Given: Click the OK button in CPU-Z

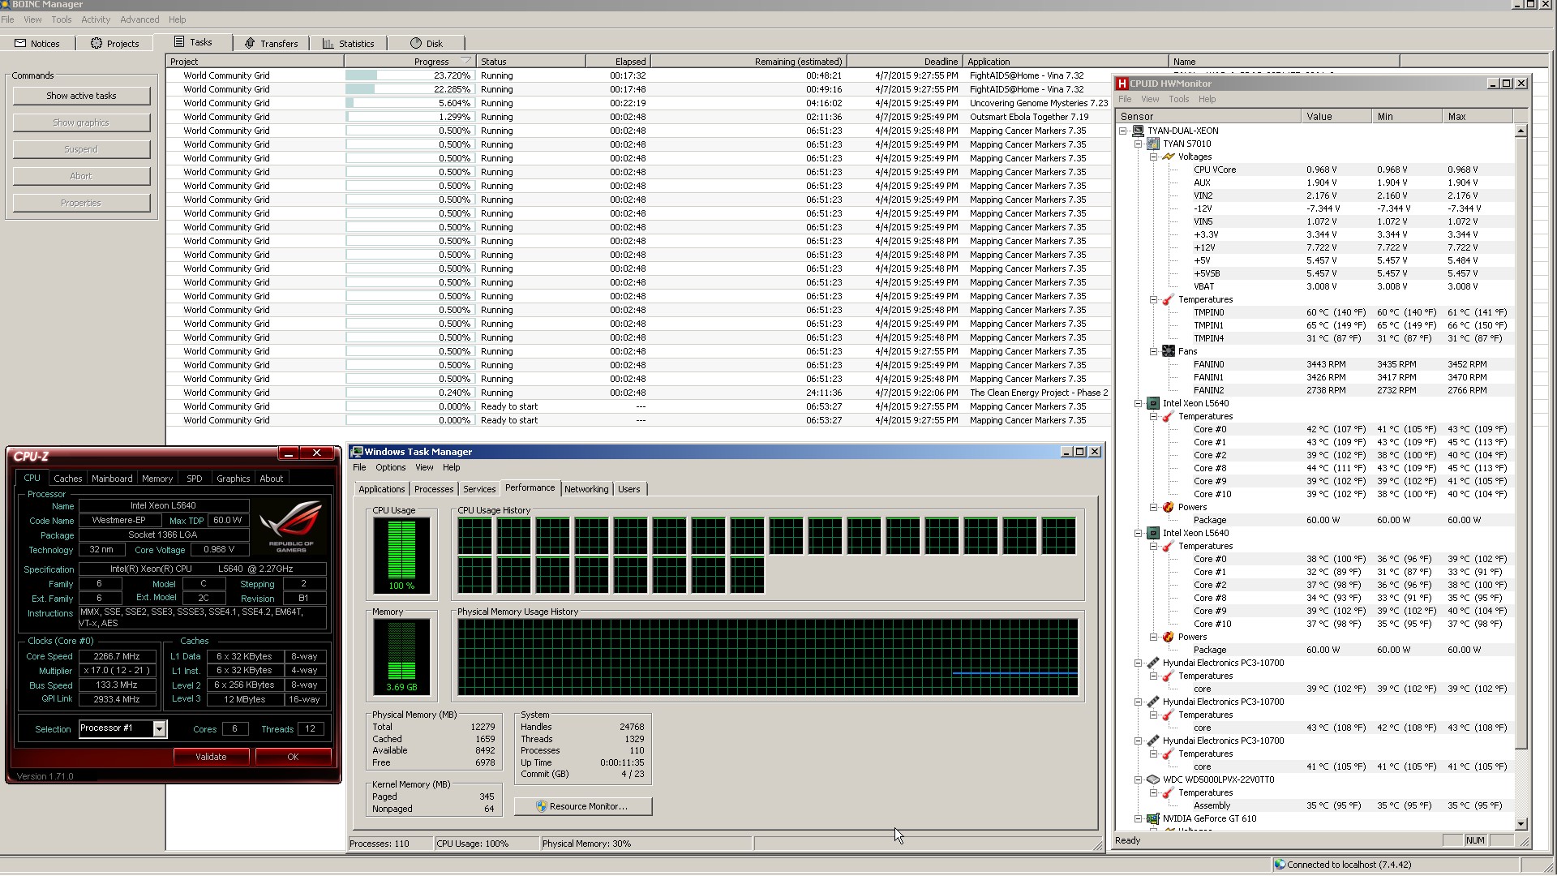Looking at the screenshot, I should 293,757.
